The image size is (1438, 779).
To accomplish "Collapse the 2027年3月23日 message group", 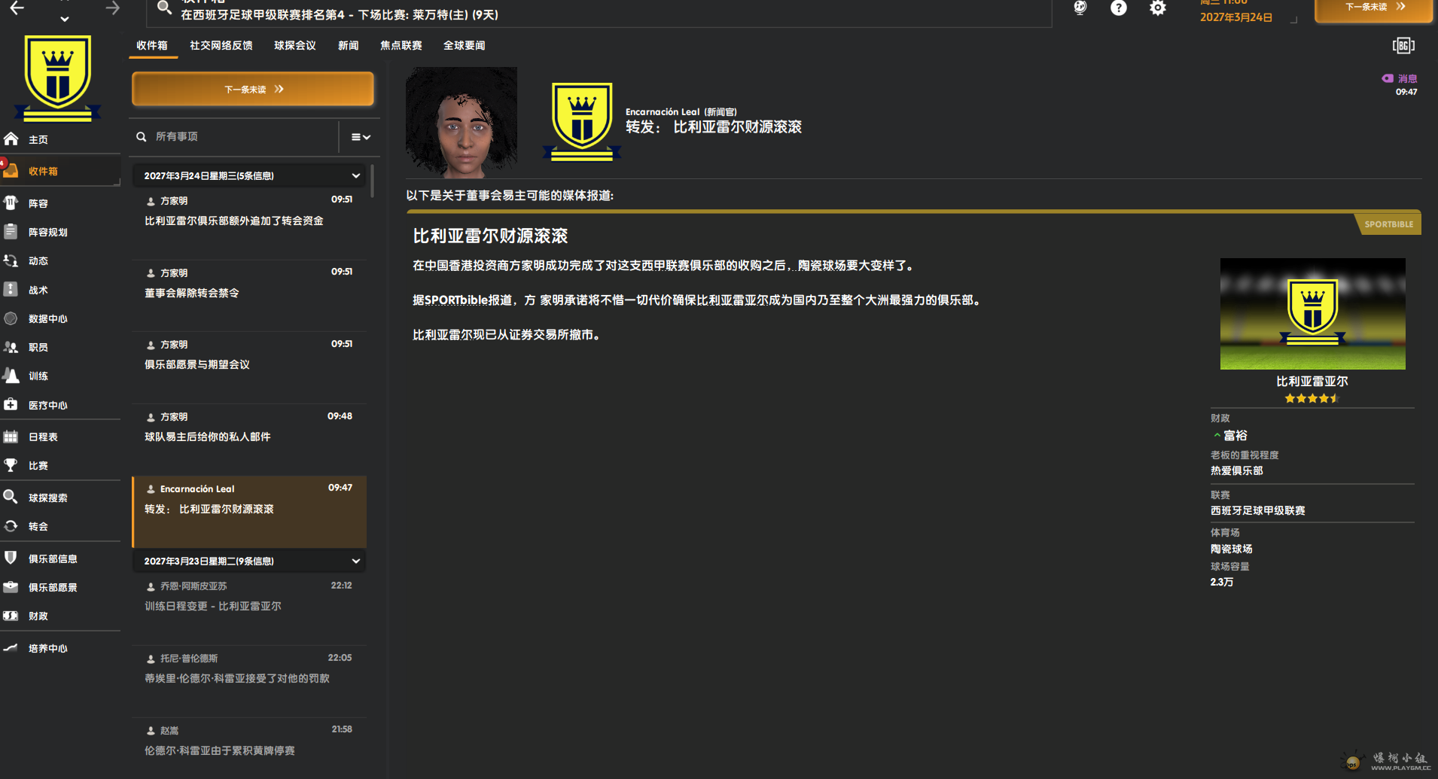I will (x=355, y=561).
